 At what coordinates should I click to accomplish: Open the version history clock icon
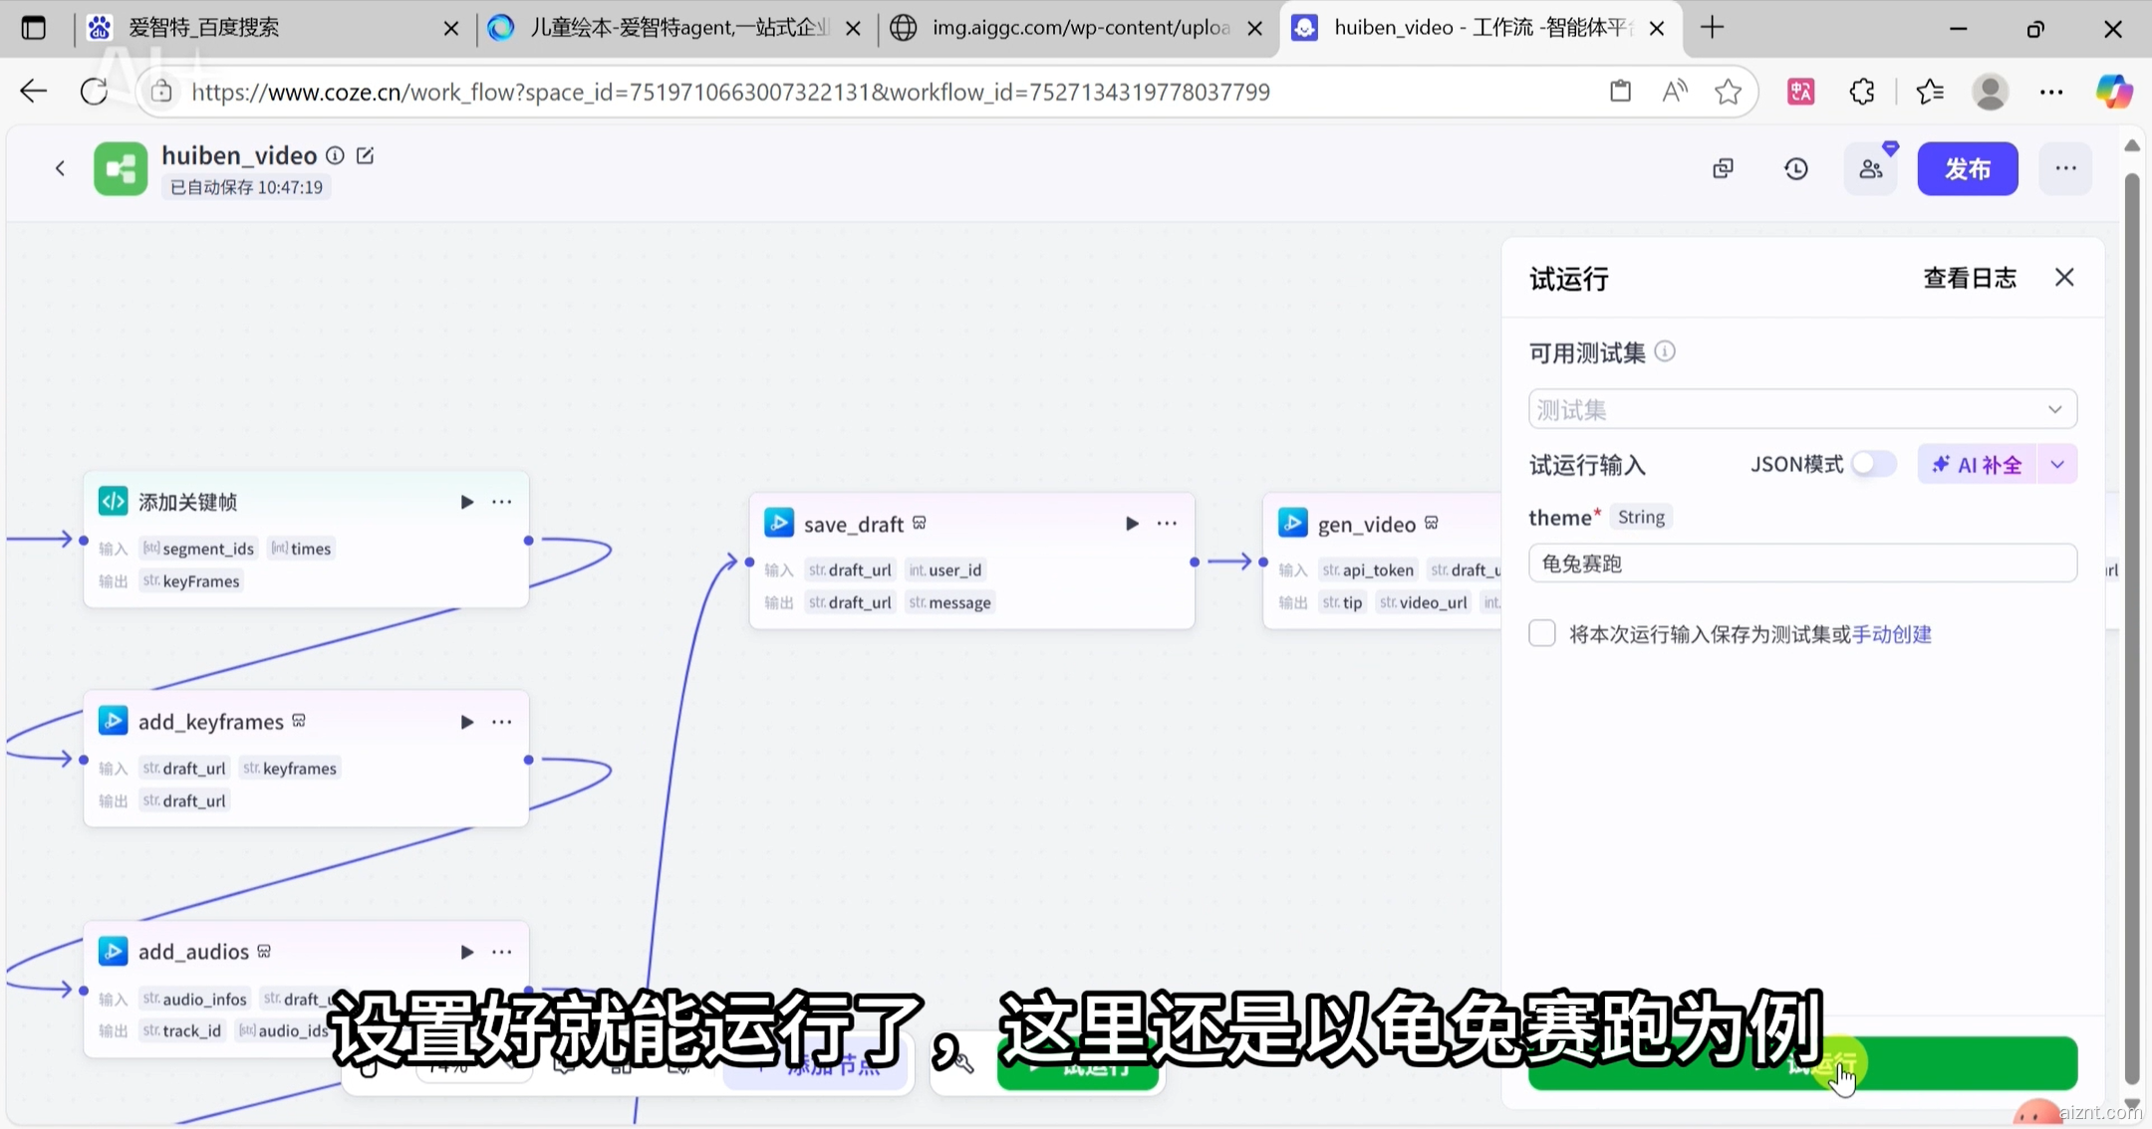pyautogui.click(x=1796, y=168)
